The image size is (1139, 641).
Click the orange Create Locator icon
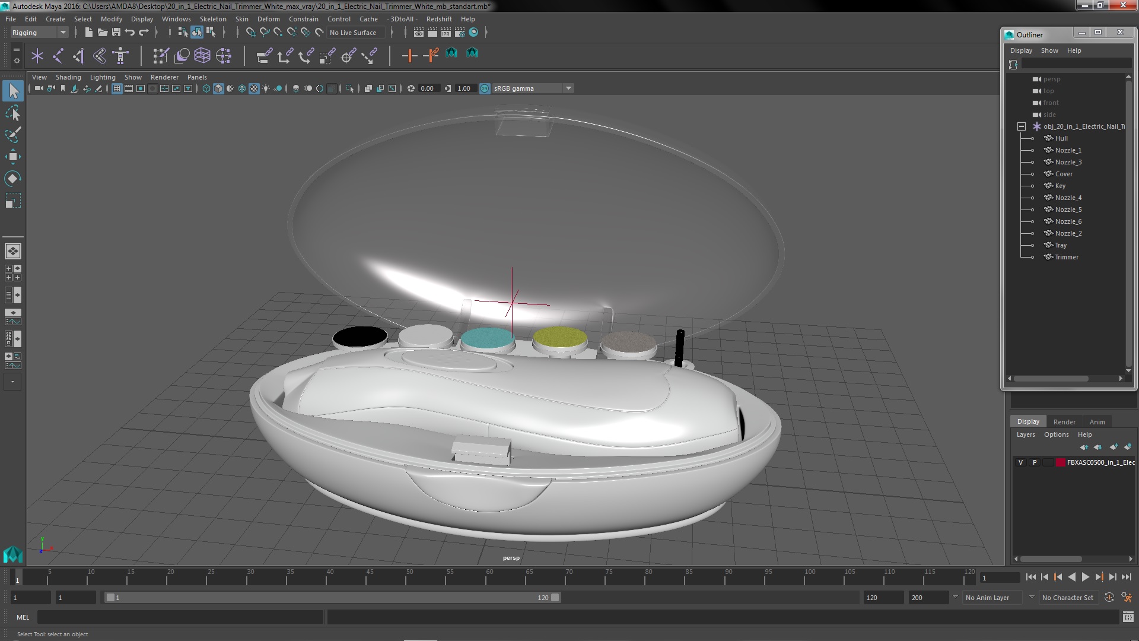pos(409,56)
